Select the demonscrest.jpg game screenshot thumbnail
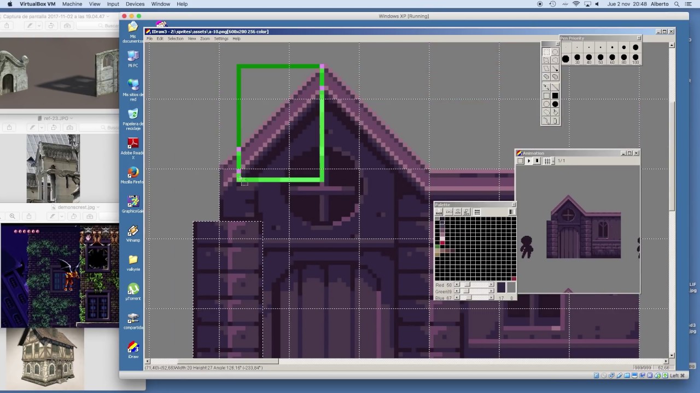This screenshot has width=700, height=393. (60, 275)
